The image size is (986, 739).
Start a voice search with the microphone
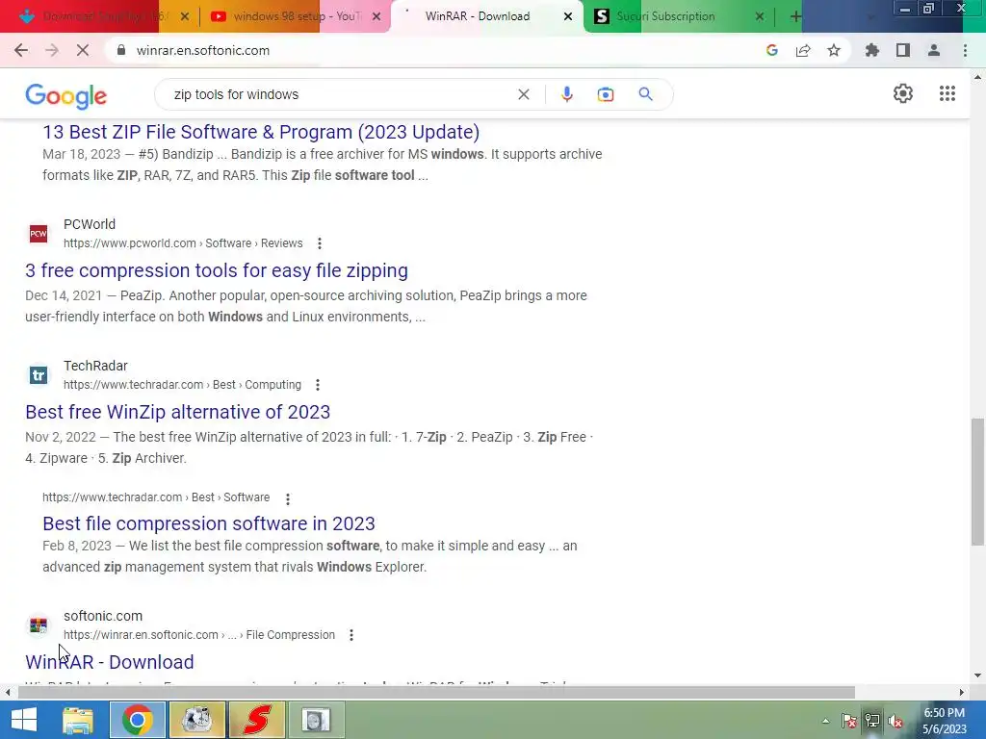(566, 94)
